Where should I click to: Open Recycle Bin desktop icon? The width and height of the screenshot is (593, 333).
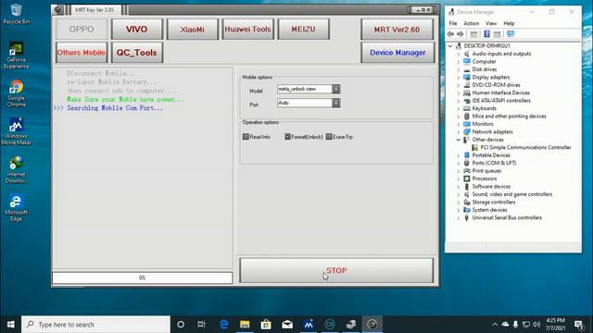pyautogui.click(x=16, y=15)
